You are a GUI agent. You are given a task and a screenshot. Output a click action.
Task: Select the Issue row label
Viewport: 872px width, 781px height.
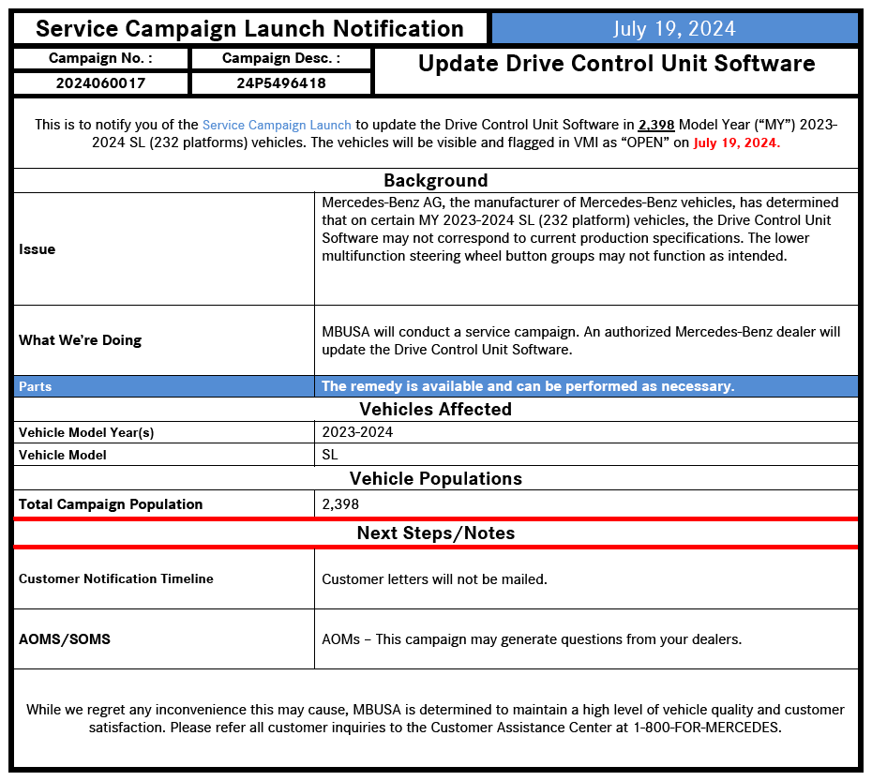point(38,249)
